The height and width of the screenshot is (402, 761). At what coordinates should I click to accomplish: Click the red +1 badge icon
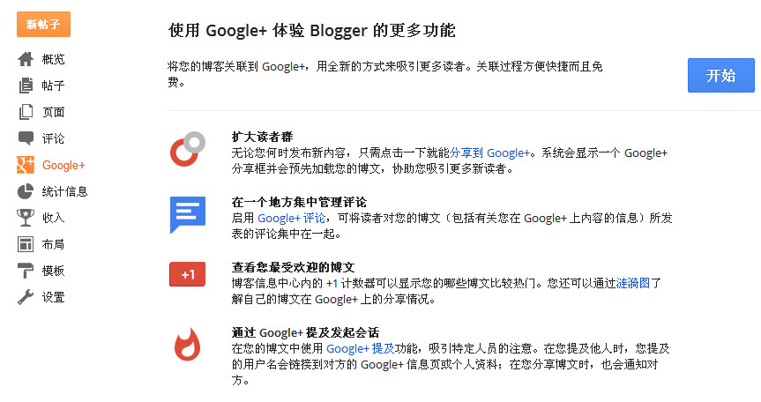[187, 274]
